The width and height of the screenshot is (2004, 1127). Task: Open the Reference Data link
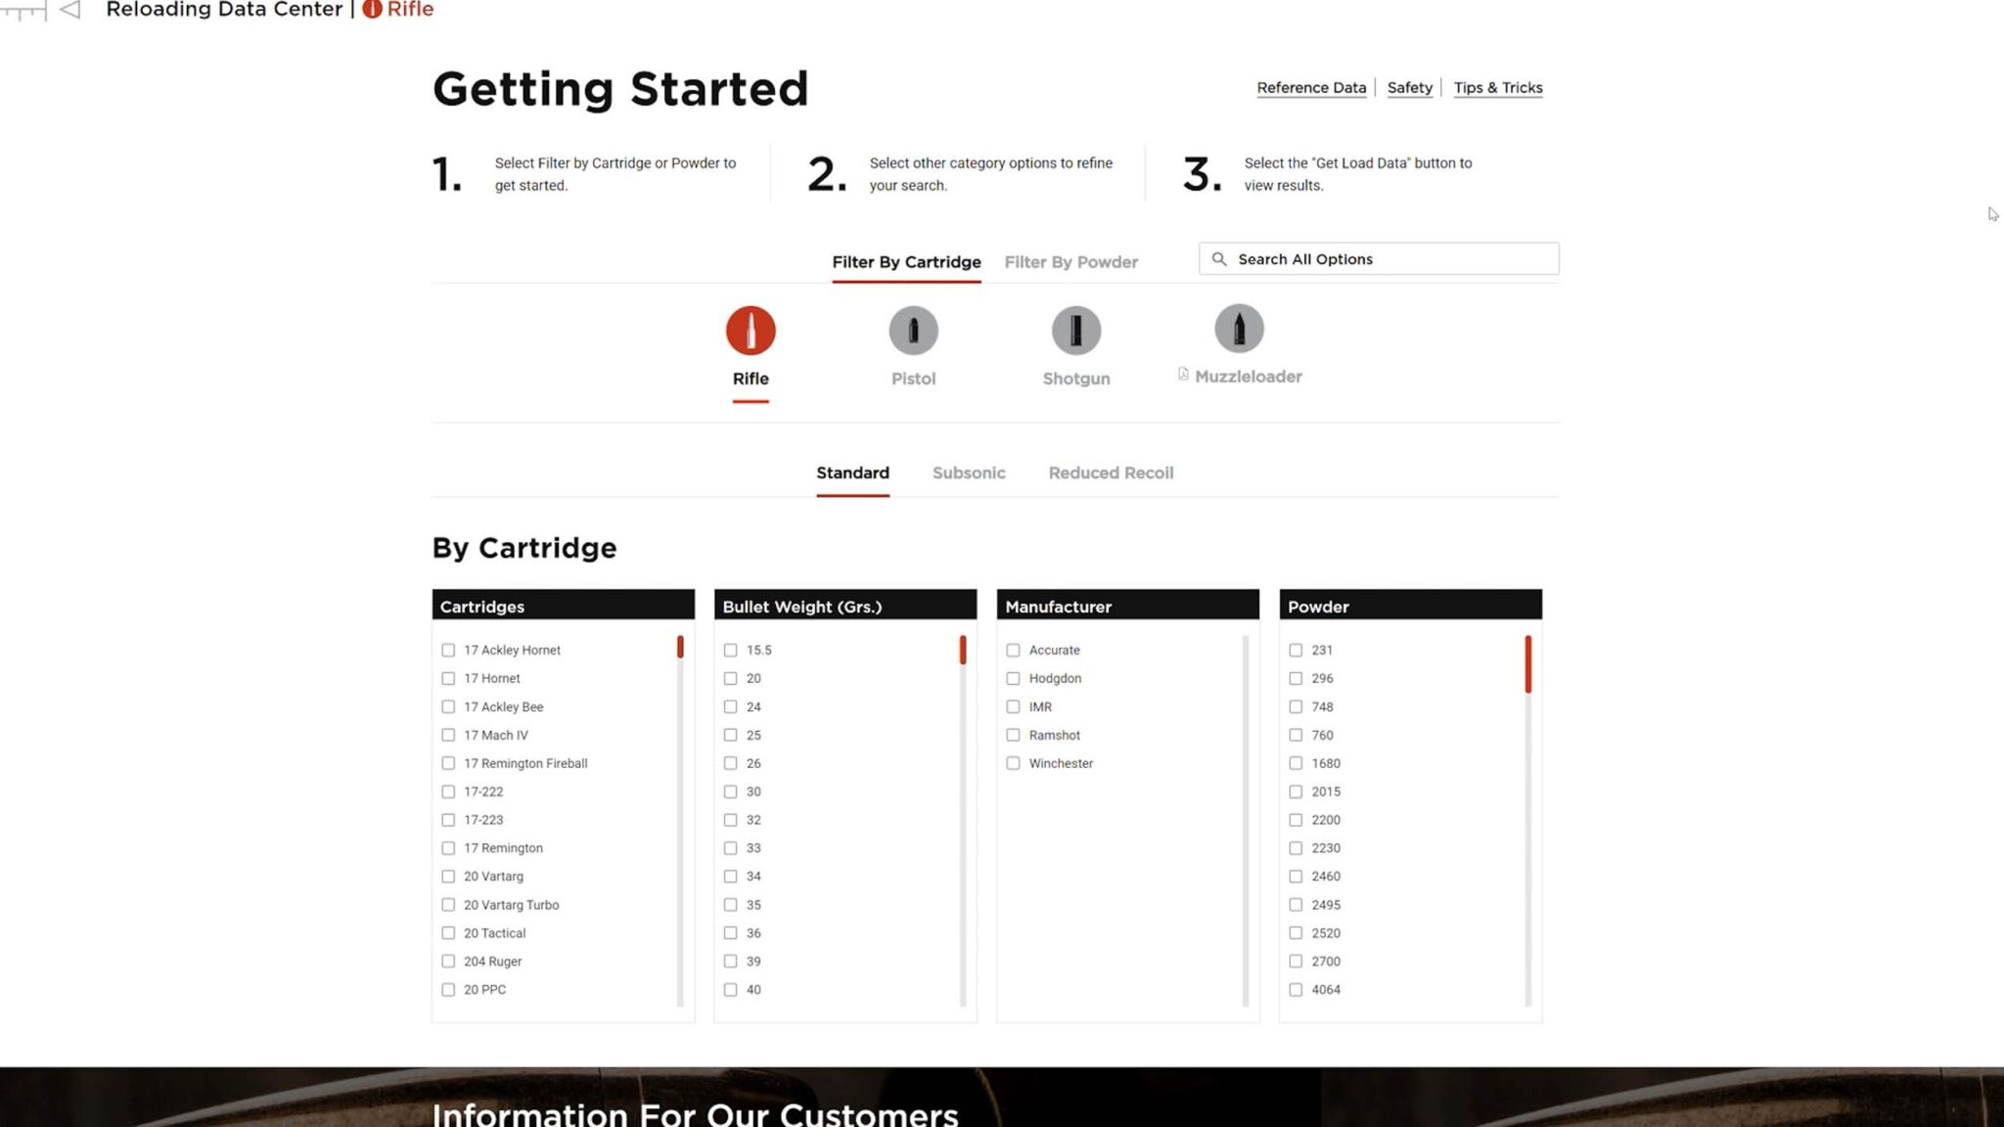[x=1310, y=88]
